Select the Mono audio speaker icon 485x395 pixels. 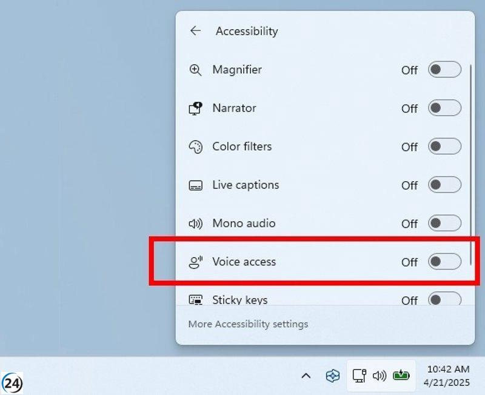click(x=195, y=223)
